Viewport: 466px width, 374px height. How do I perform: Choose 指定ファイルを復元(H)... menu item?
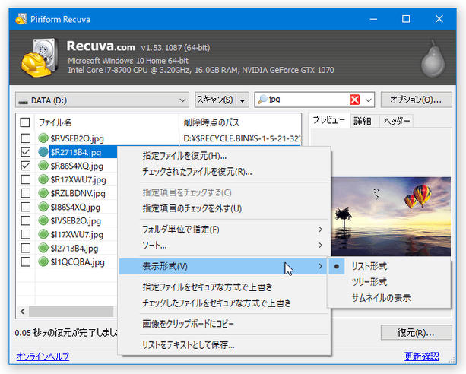coord(225,156)
